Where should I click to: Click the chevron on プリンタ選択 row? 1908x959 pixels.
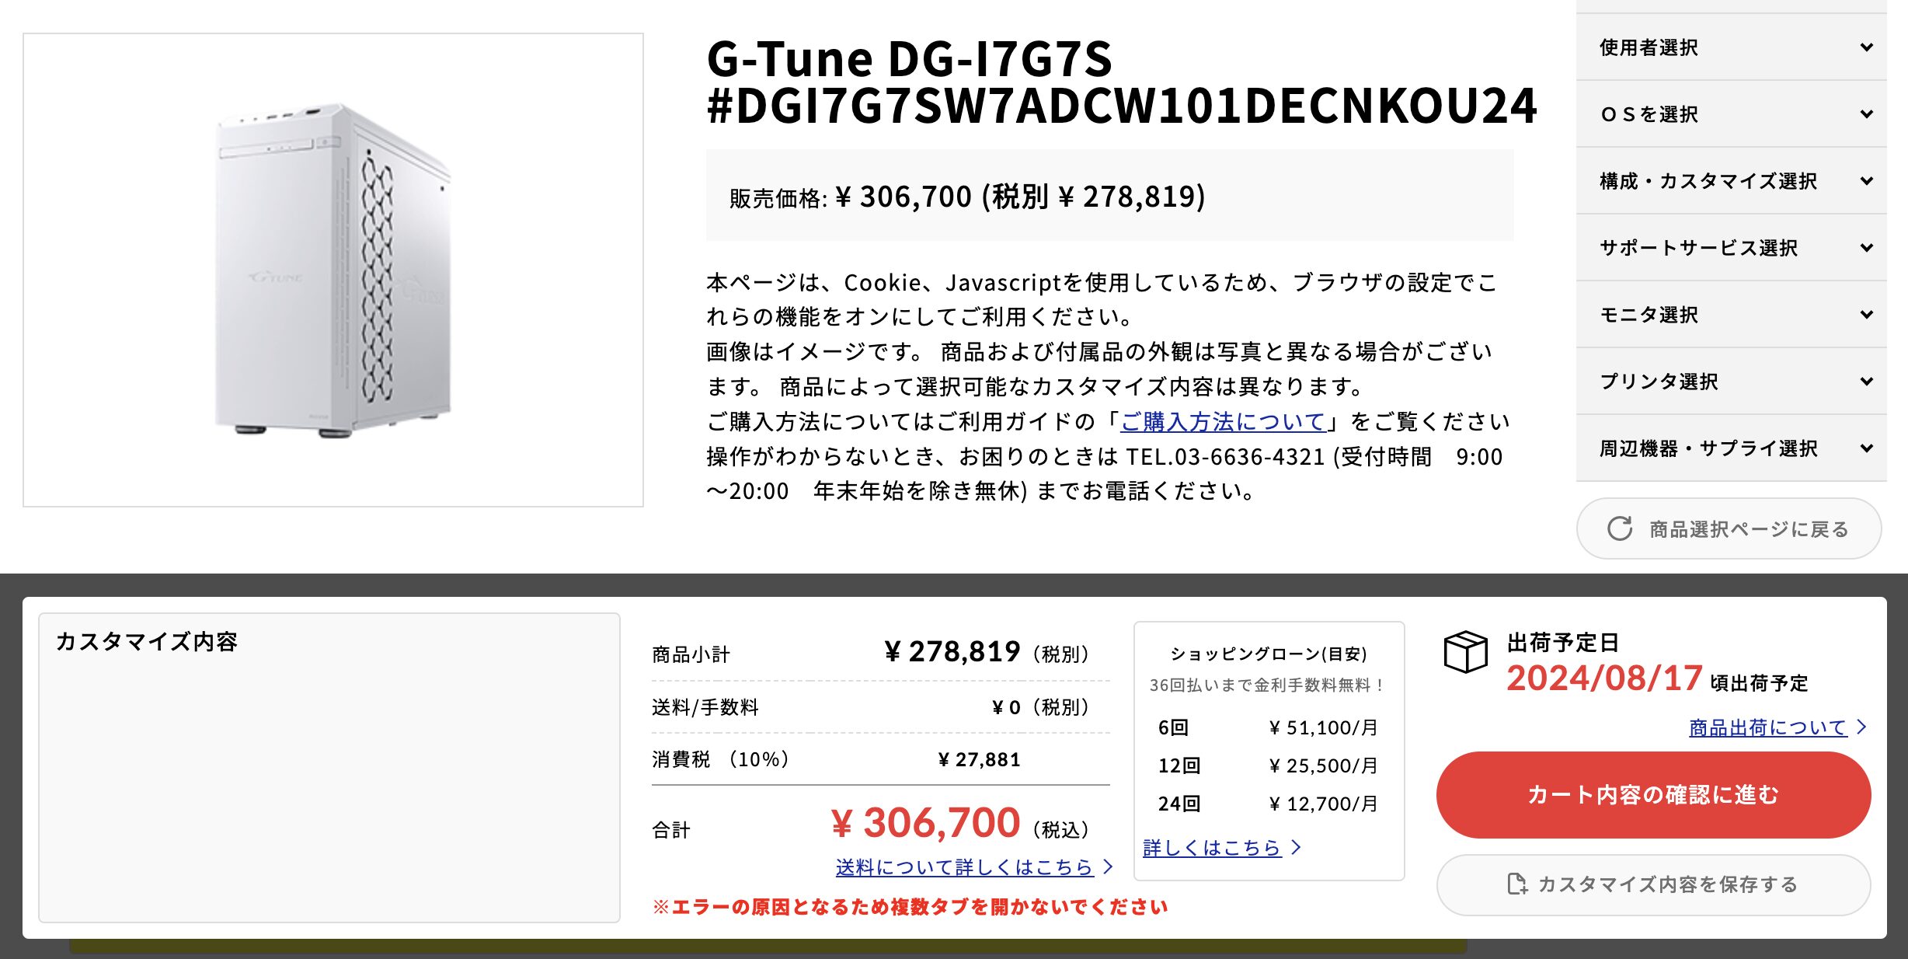pyautogui.click(x=1866, y=381)
